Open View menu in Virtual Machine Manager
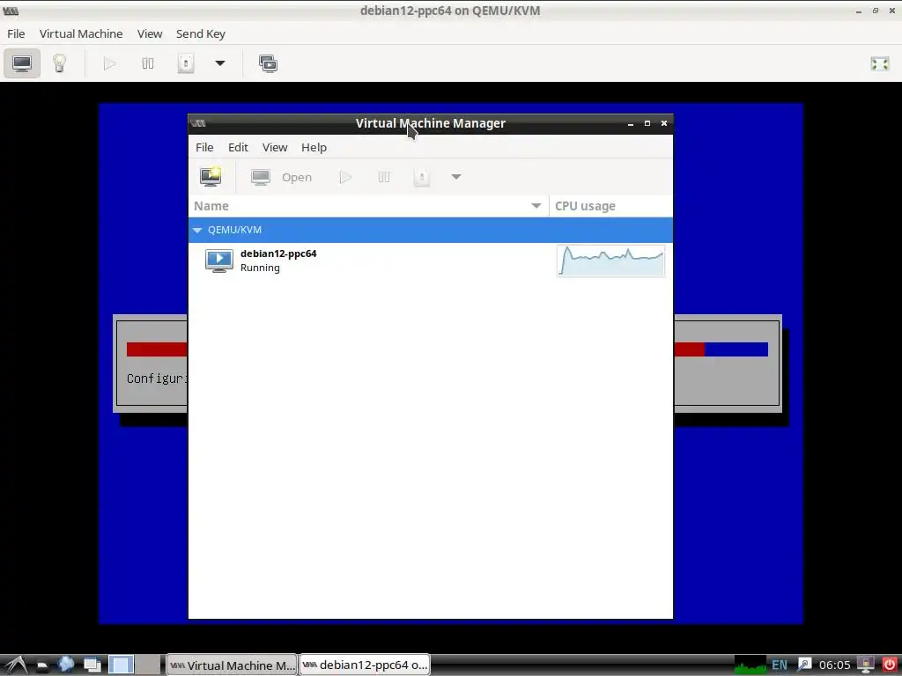 pos(275,147)
